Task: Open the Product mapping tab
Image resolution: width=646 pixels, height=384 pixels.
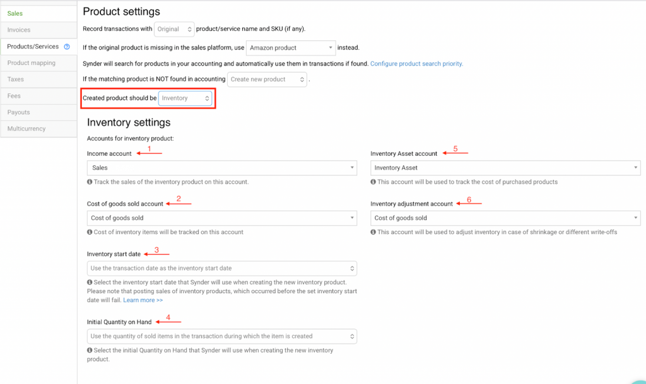Action: (x=32, y=63)
